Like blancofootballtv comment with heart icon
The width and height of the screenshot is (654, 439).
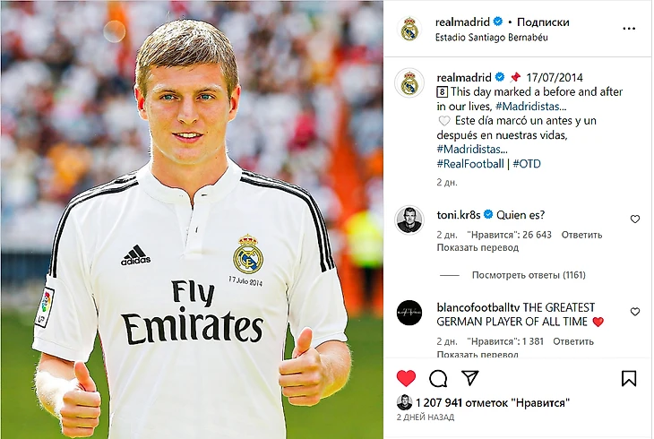pos(635,312)
